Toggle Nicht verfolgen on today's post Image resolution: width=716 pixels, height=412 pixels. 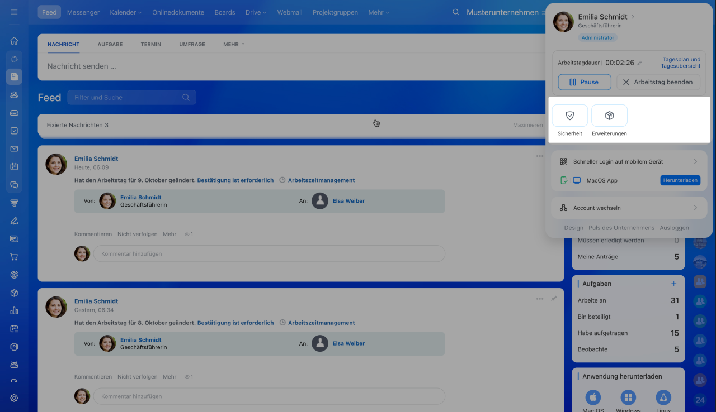point(138,234)
